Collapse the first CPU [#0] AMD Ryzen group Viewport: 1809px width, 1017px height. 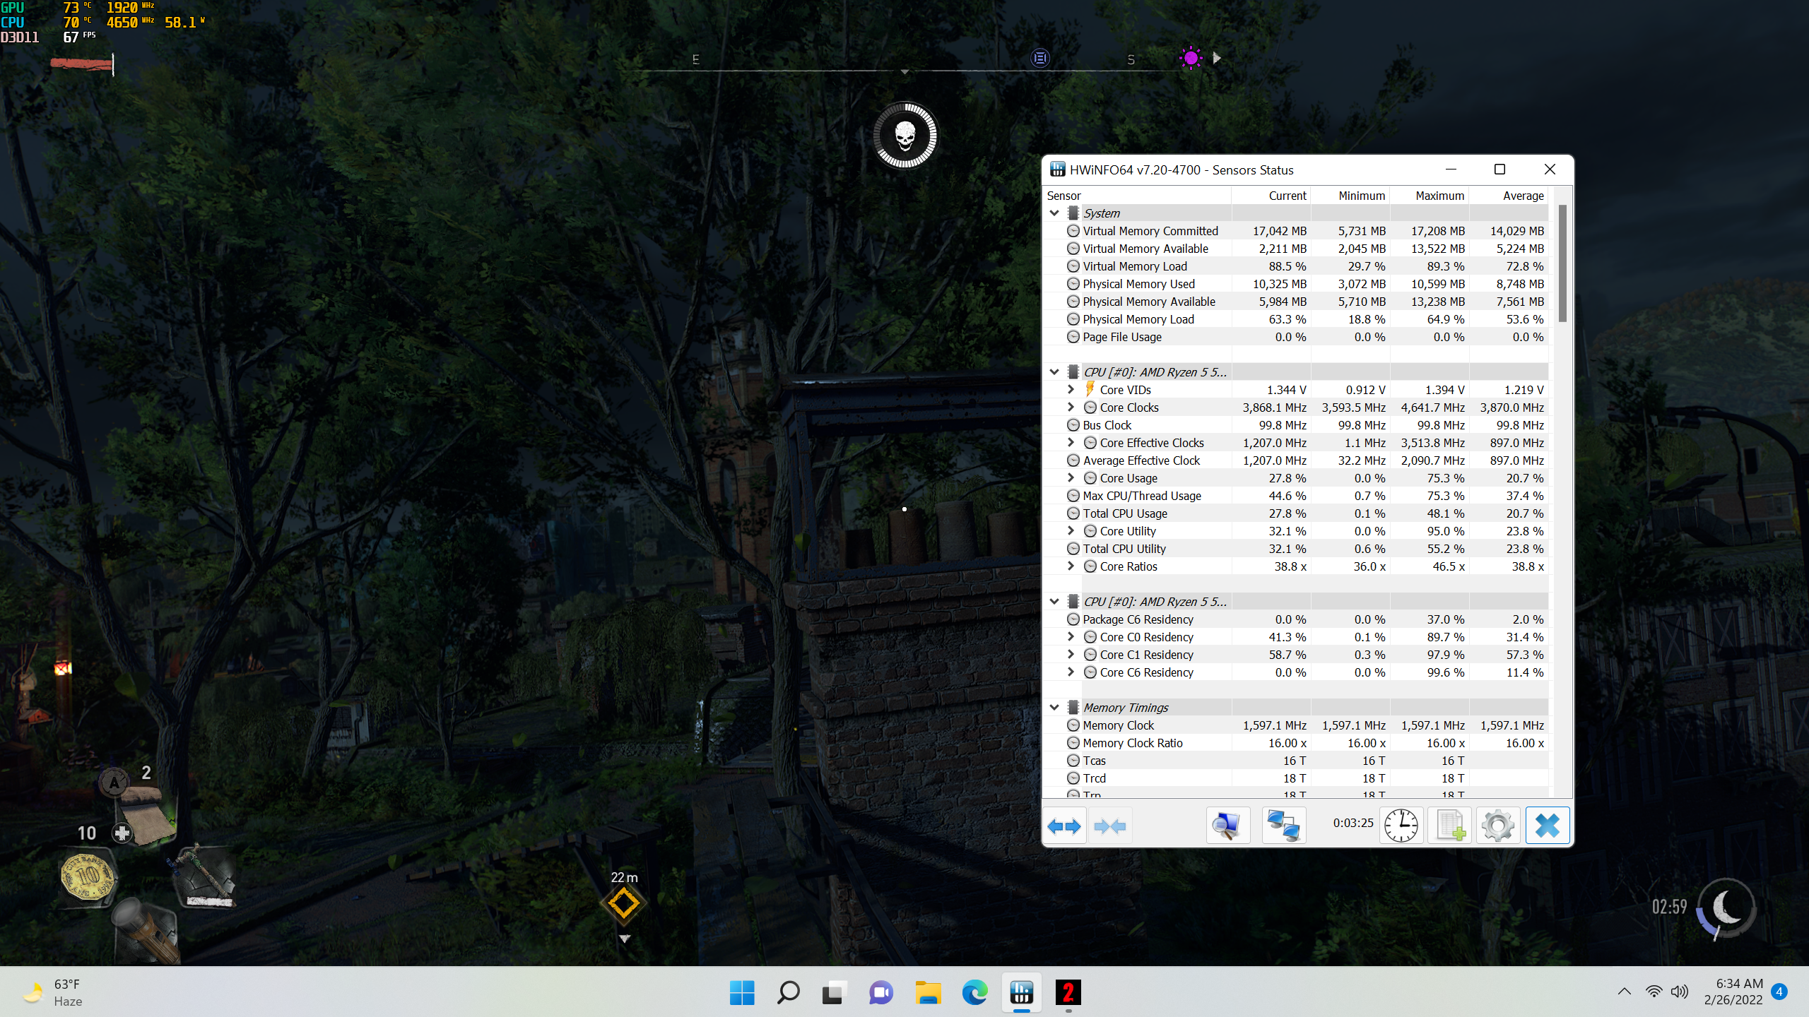[x=1054, y=372]
